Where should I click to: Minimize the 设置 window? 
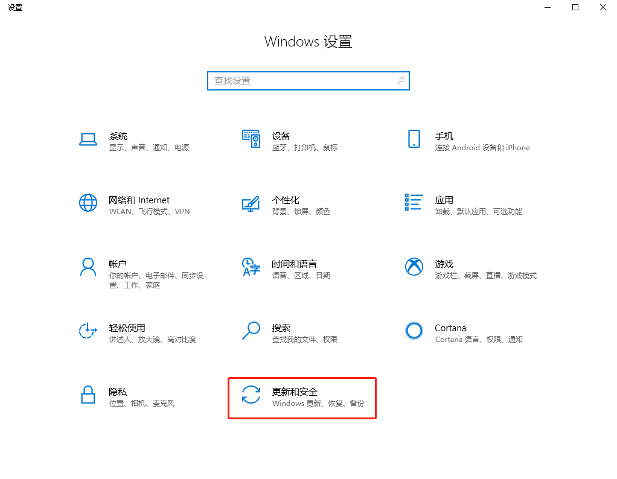[x=548, y=7]
